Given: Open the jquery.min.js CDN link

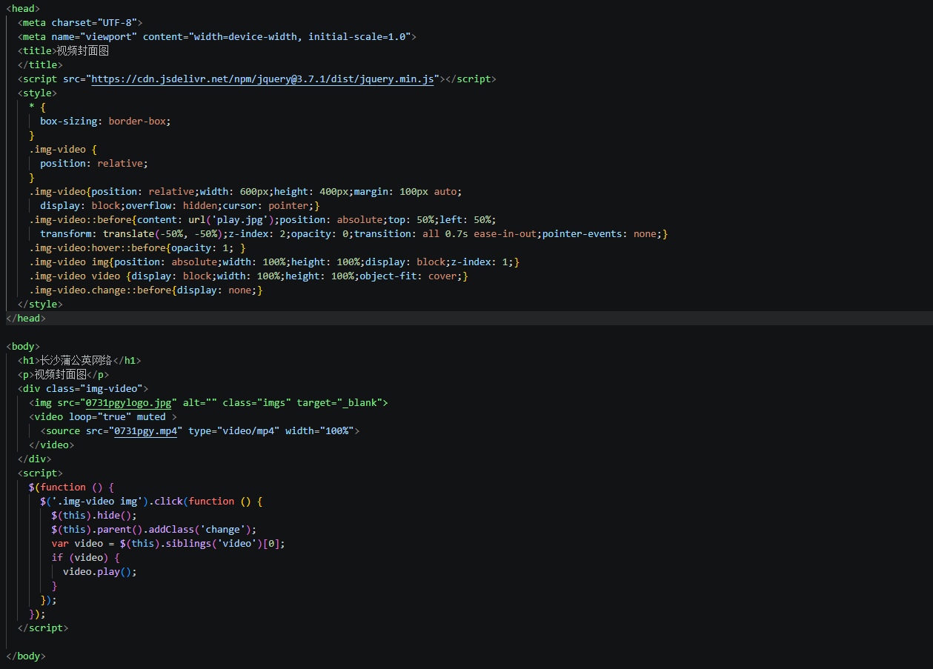Looking at the screenshot, I should (262, 79).
